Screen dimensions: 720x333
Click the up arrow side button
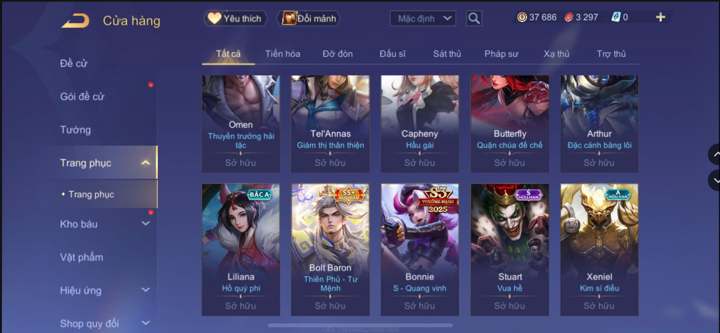[x=715, y=154]
